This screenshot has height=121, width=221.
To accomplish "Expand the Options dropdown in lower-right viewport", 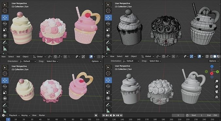I will [214, 61].
